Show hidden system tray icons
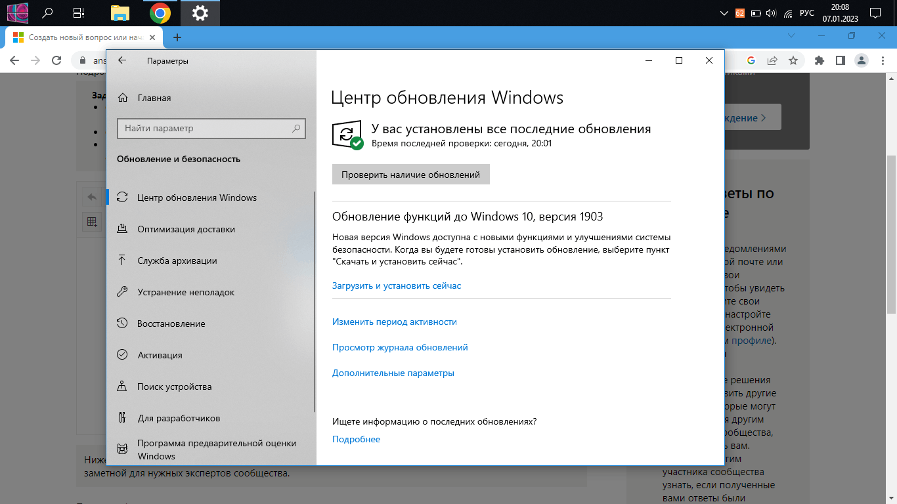The width and height of the screenshot is (897, 504). point(724,13)
